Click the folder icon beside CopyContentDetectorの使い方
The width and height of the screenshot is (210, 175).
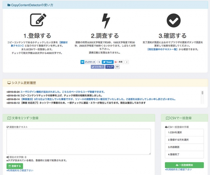click(x=9, y=5)
